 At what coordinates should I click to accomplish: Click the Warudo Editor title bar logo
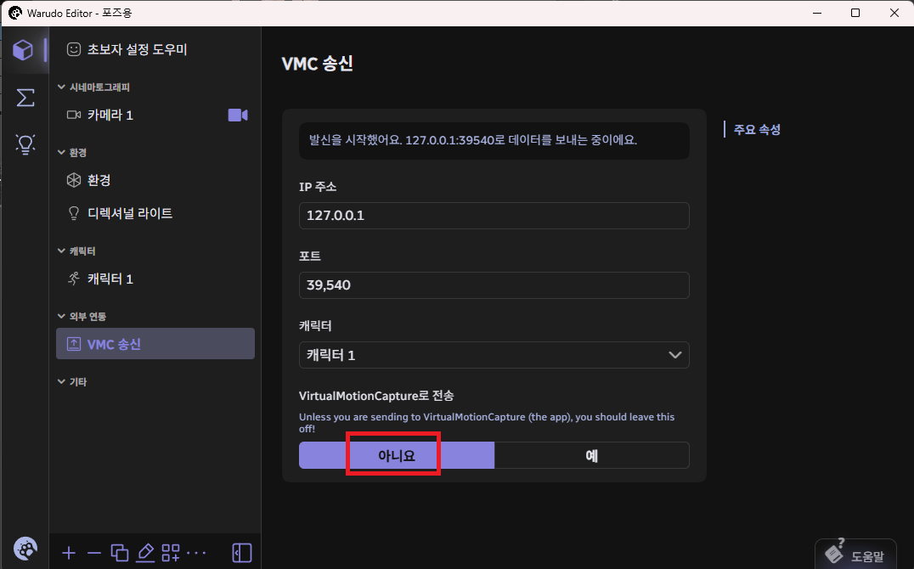(15, 13)
